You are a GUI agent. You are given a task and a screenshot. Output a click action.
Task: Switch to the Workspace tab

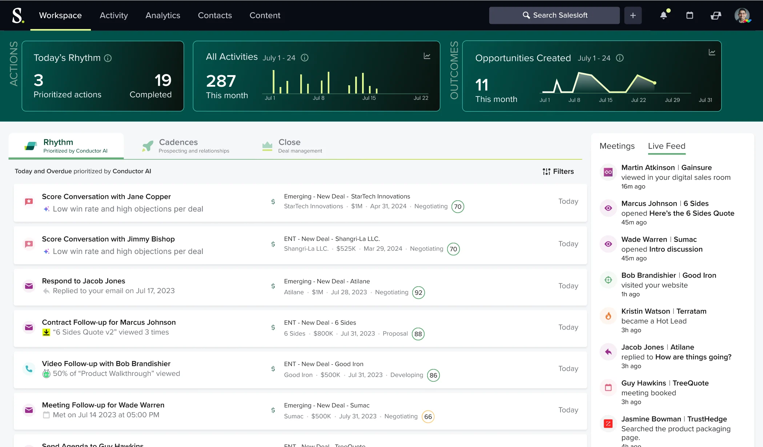(x=60, y=15)
